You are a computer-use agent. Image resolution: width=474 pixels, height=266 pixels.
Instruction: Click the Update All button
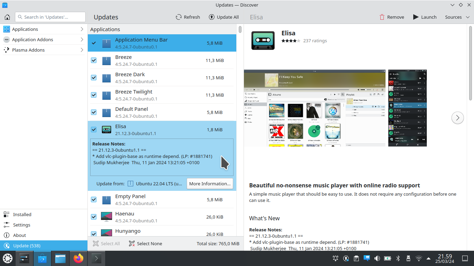224,17
